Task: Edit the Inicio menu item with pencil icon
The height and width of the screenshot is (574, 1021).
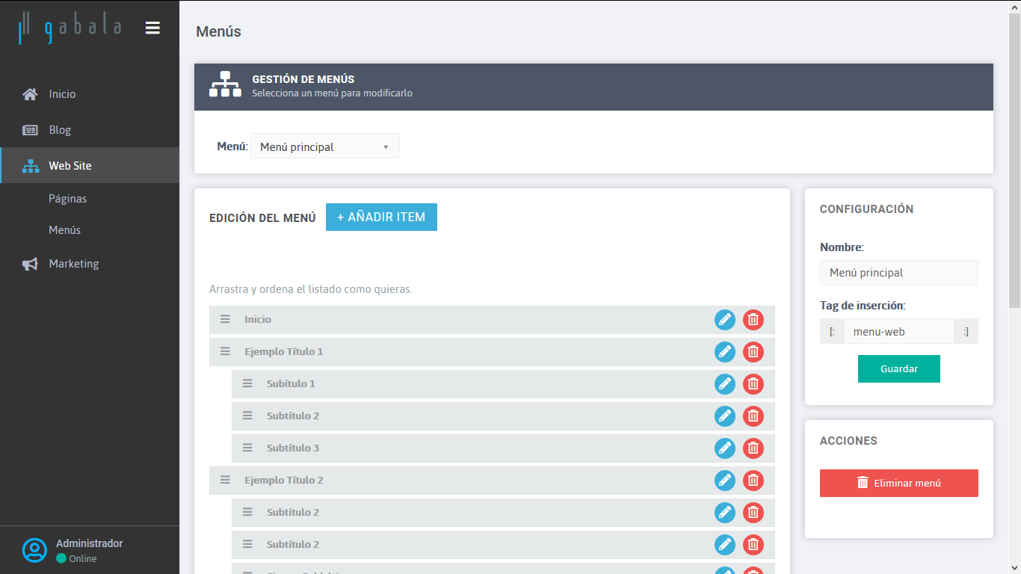Action: [x=725, y=320]
